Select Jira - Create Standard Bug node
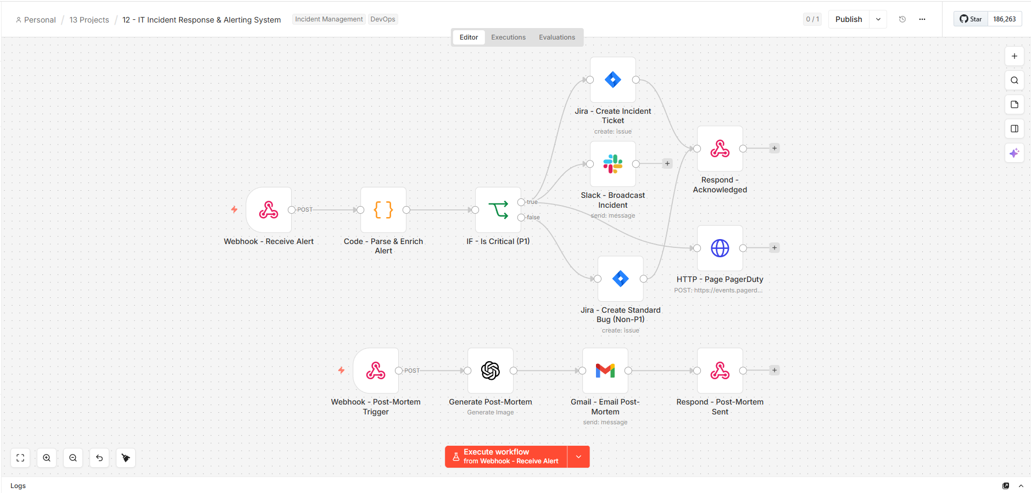The height and width of the screenshot is (493, 1031). 621,279
